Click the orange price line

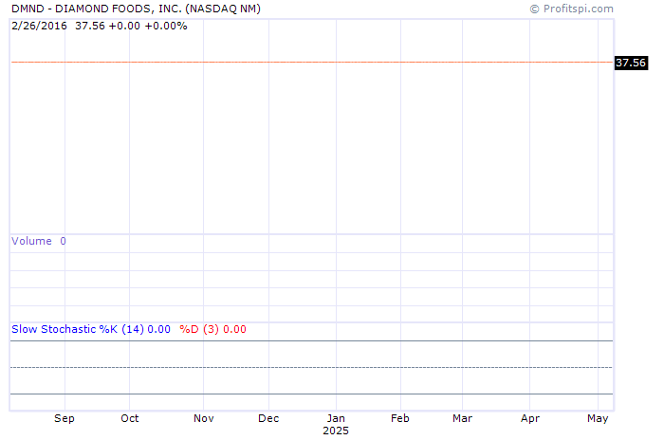(x=312, y=63)
